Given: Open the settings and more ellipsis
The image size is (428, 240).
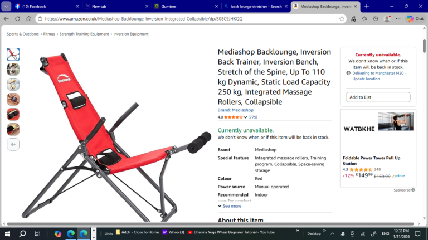Looking at the screenshot, I should (398, 19).
